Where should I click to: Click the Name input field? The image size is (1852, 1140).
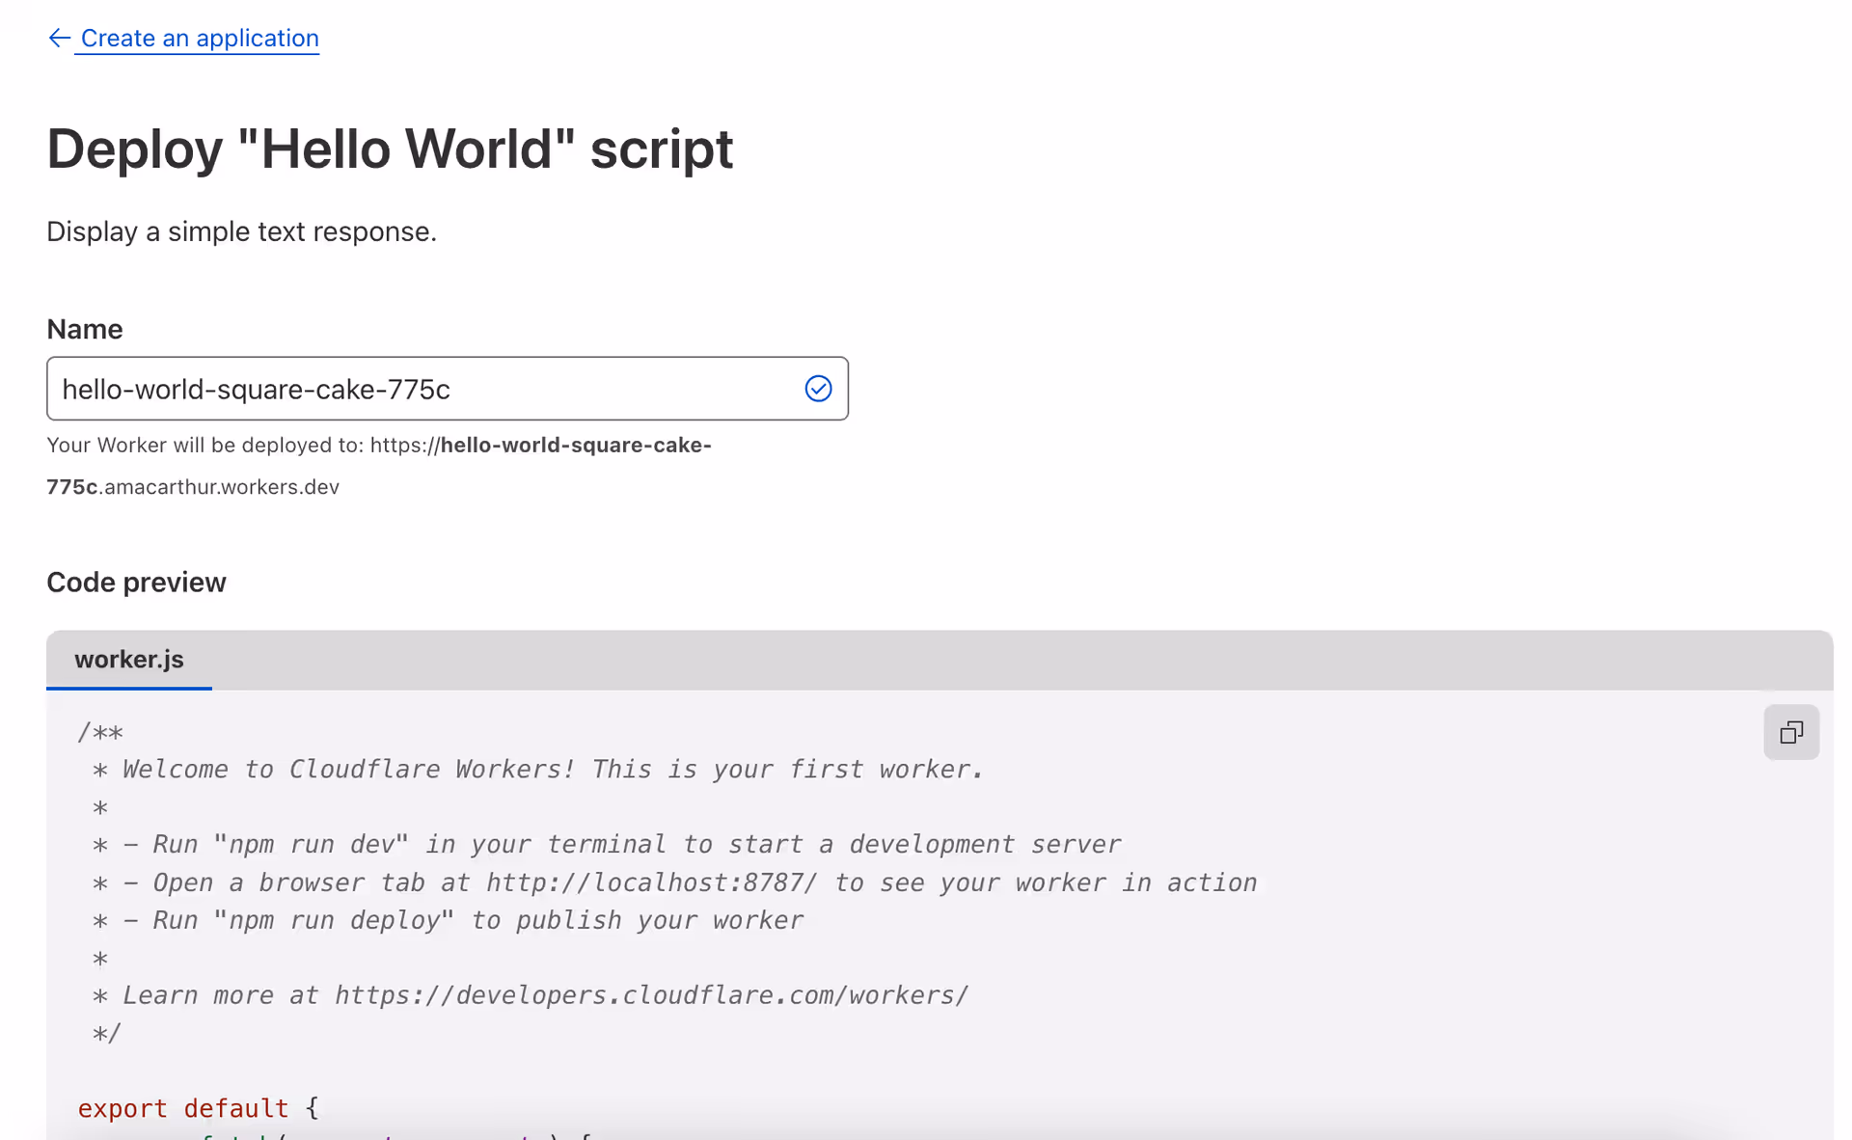pyautogui.click(x=448, y=389)
